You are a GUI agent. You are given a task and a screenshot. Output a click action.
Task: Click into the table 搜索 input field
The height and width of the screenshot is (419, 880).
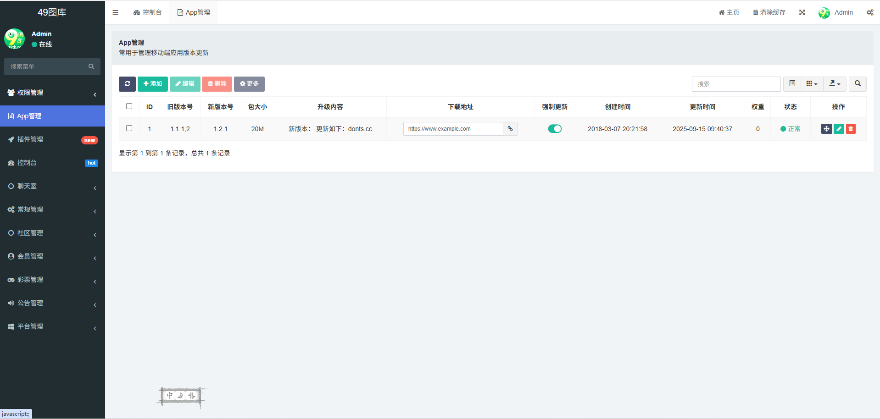point(736,84)
